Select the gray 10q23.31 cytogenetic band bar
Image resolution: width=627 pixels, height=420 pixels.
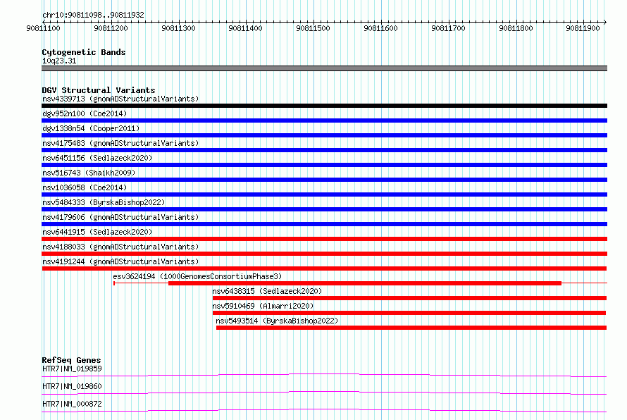(x=324, y=68)
